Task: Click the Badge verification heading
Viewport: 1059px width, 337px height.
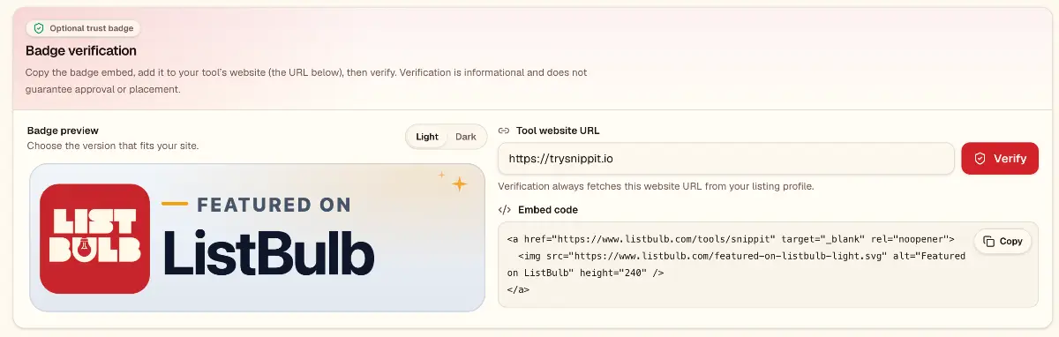Action: (81, 50)
